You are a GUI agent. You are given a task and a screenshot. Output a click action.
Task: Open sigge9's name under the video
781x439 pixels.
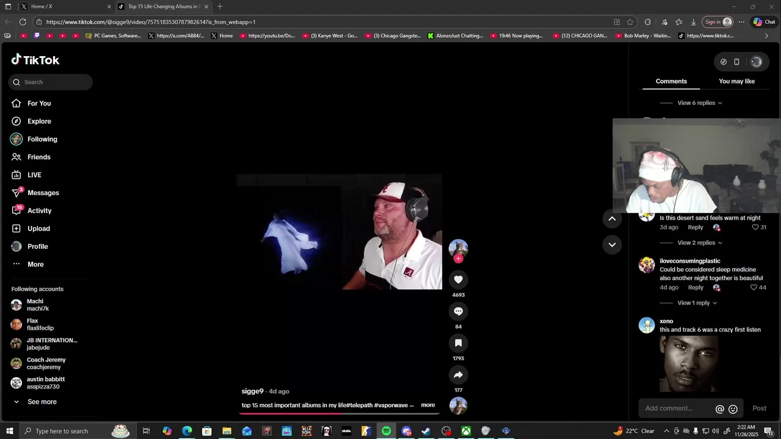(x=253, y=391)
